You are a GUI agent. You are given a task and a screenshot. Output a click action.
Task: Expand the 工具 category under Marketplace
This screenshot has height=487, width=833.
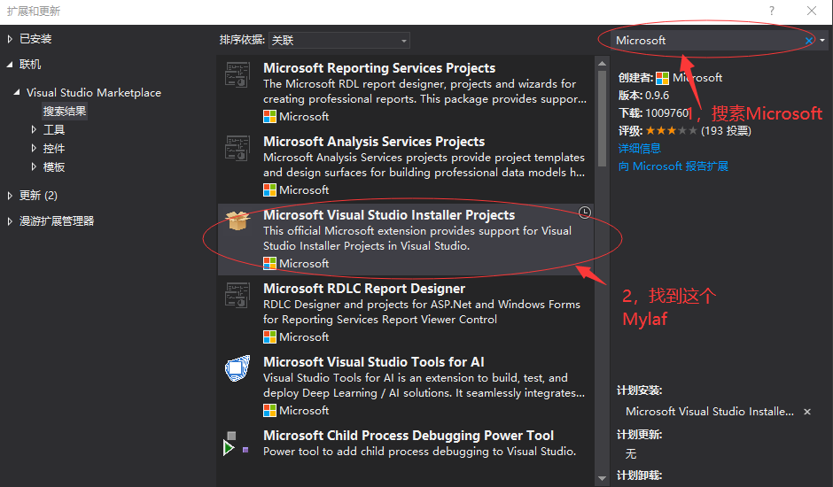click(x=35, y=130)
